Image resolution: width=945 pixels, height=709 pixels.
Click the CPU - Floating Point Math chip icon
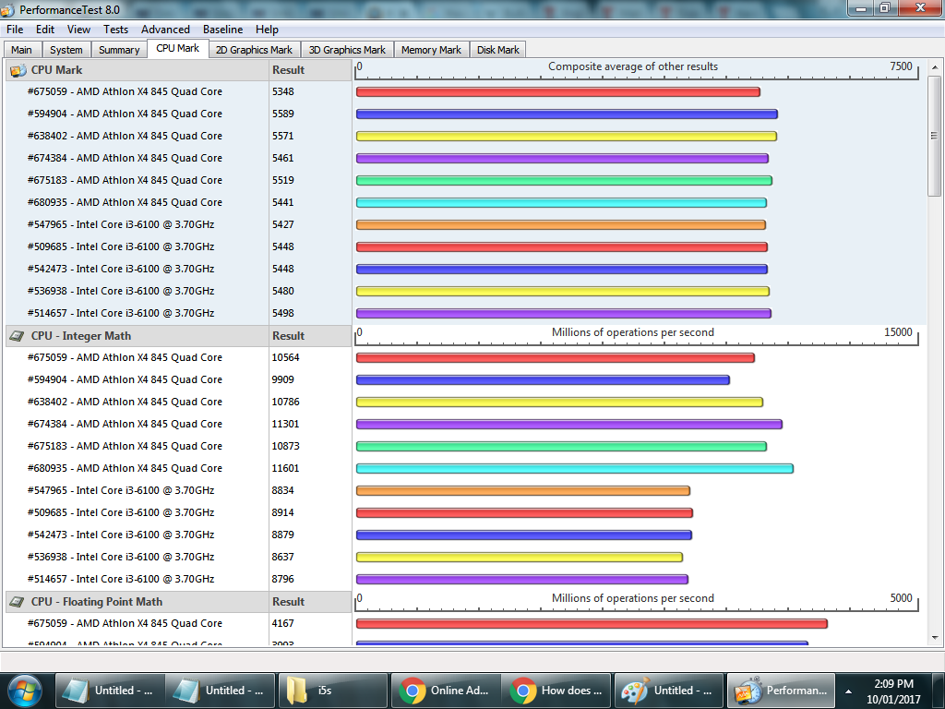tap(18, 602)
